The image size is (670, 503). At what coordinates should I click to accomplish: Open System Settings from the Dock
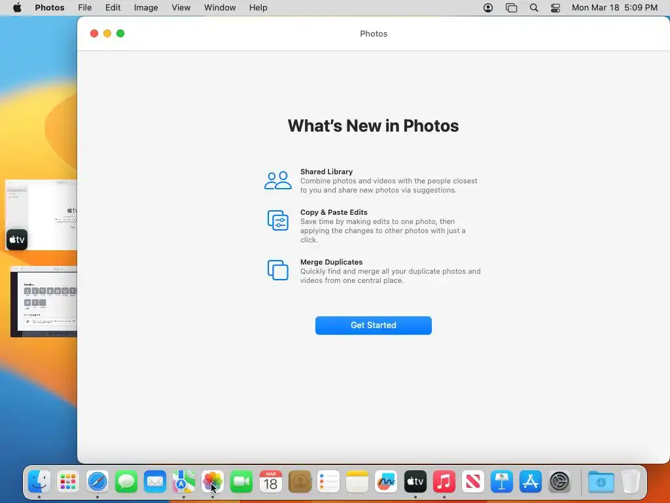(559, 481)
